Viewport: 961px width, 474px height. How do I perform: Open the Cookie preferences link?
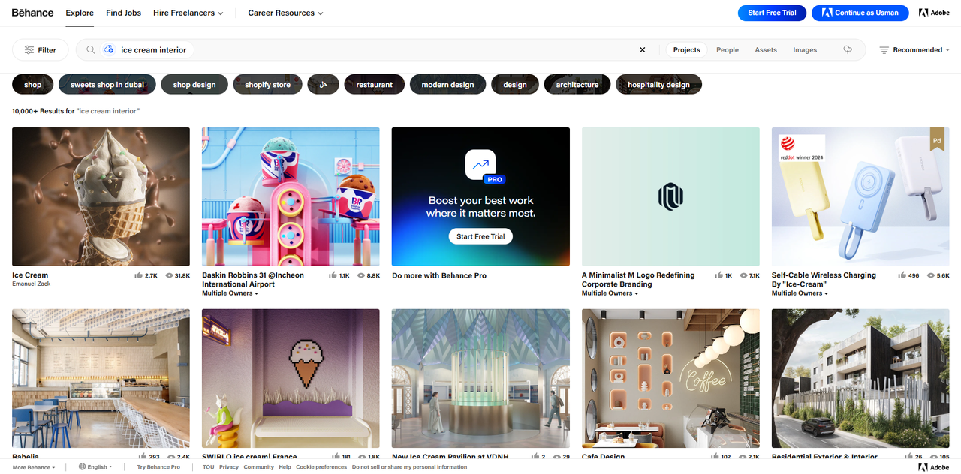point(321,466)
